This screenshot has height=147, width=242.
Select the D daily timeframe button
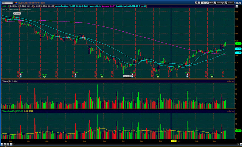(203, 3)
